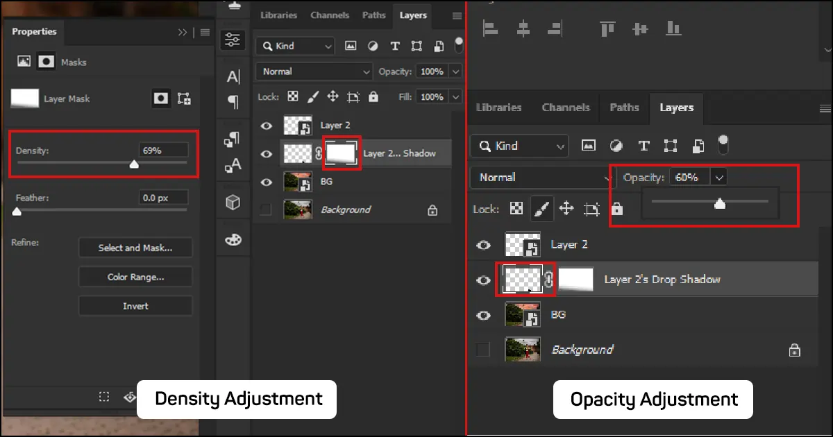This screenshot has width=833, height=437.
Task: Click the Invert button in Properties
Action: tap(135, 306)
